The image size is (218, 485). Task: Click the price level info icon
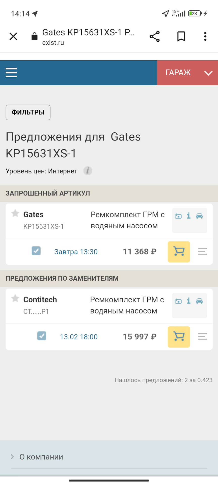(x=88, y=171)
